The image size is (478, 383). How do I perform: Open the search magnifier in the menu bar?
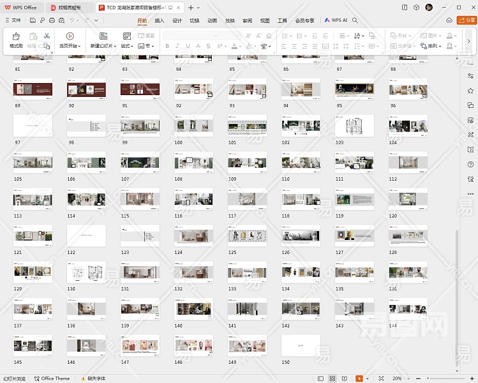[355, 20]
